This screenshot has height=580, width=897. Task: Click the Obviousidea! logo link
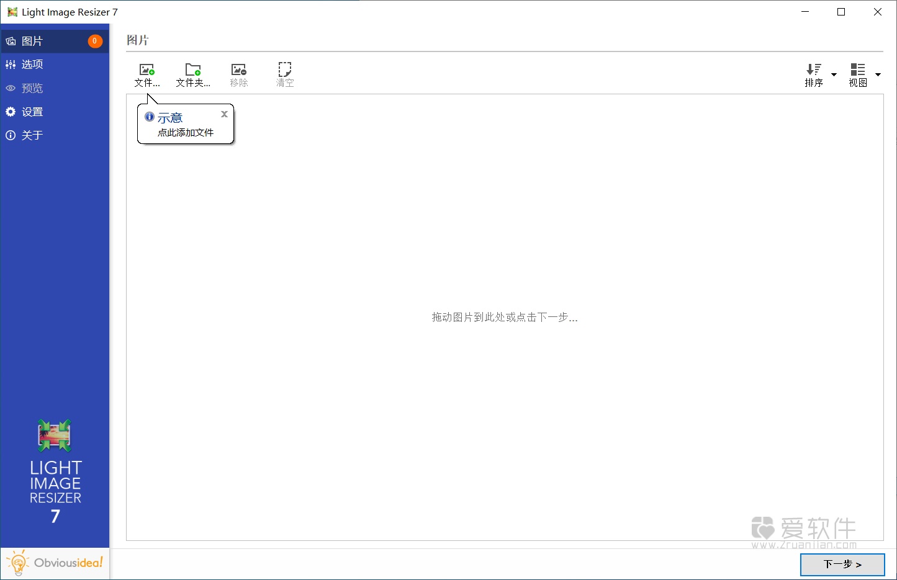pos(55,563)
